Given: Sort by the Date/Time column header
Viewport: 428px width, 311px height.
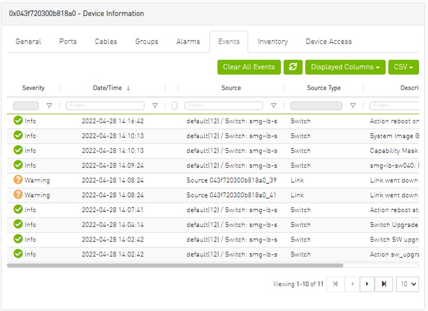Looking at the screenshot, I should pyautogui.click(x=108, y=88).
